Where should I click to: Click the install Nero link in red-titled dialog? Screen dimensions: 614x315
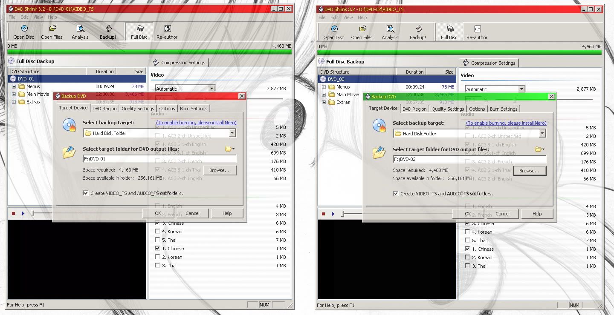coord(196,123)
